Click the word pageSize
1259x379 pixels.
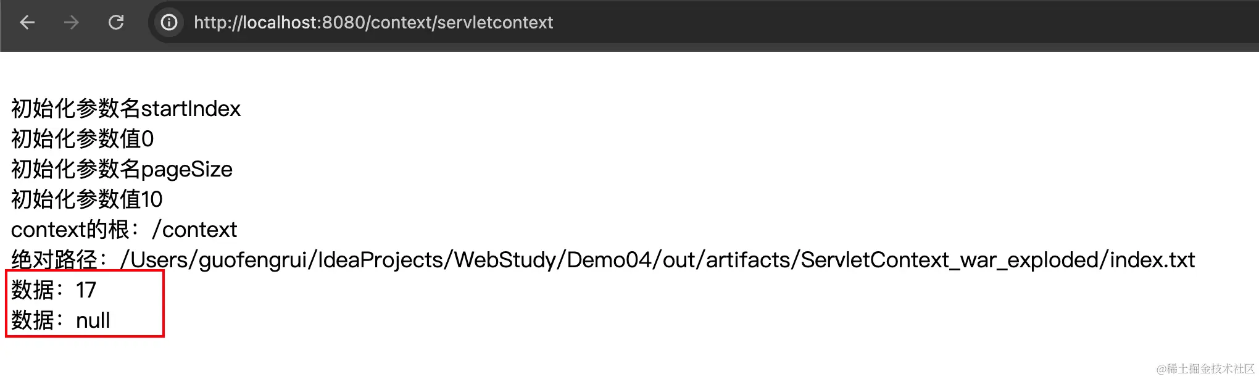[187, 169]
